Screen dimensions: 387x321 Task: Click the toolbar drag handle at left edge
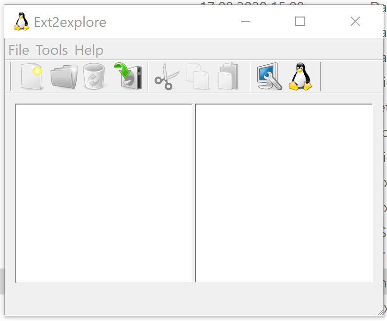click(x=11, y=77)
